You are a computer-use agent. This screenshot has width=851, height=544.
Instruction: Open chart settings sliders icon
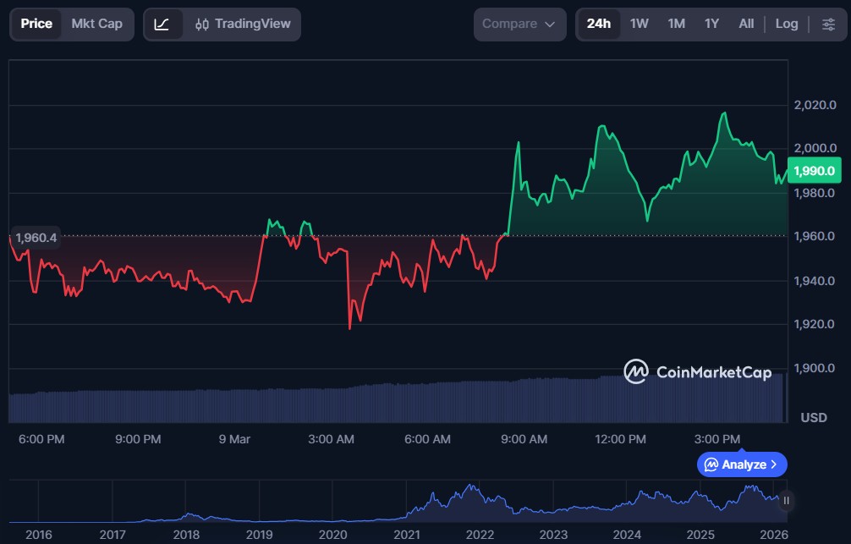click(828, 24)
